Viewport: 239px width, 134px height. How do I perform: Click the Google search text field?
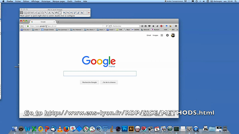click(100, 74)
